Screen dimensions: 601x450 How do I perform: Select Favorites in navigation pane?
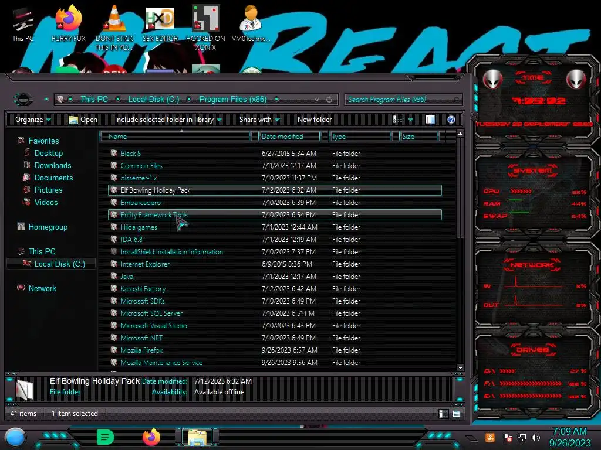[x=38, y=141]
